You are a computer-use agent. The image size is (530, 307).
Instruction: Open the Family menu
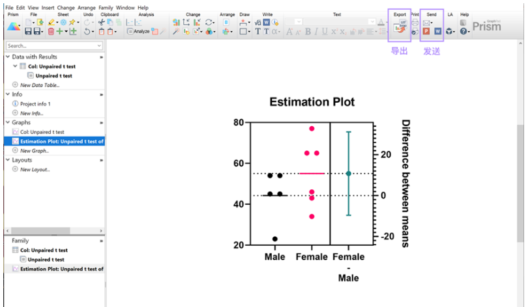point(106,7)
